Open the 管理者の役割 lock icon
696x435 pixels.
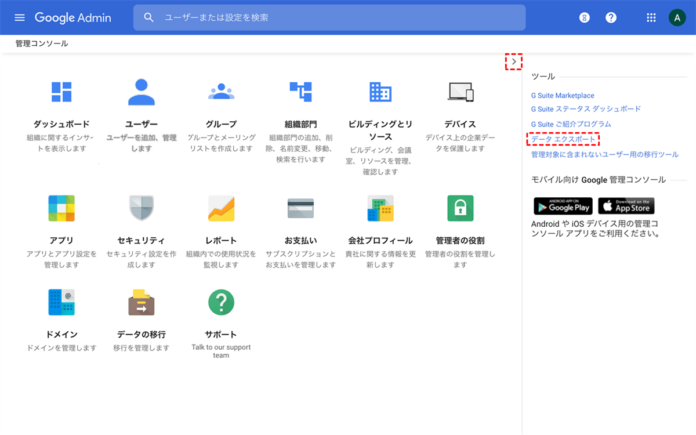pyautogui.click(x=461, y=208)
